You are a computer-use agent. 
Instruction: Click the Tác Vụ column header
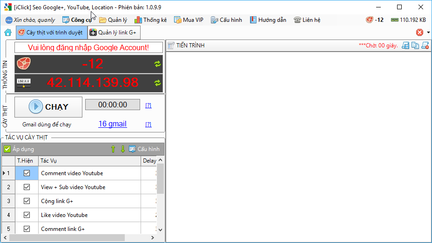pos(89,161)
